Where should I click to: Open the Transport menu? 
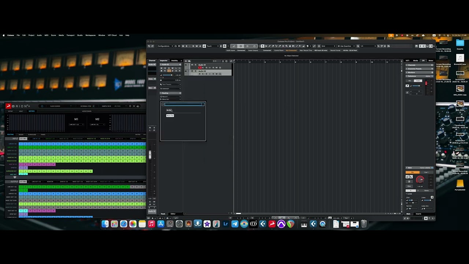click(x=70, y=35)
